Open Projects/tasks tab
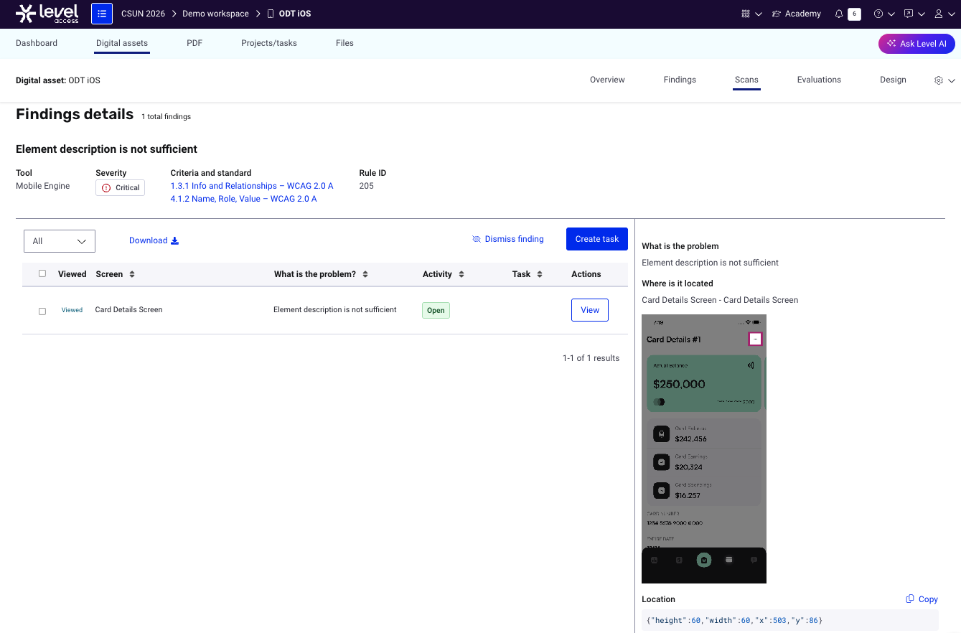Viewport: 961px width, 633px height. 269,43
